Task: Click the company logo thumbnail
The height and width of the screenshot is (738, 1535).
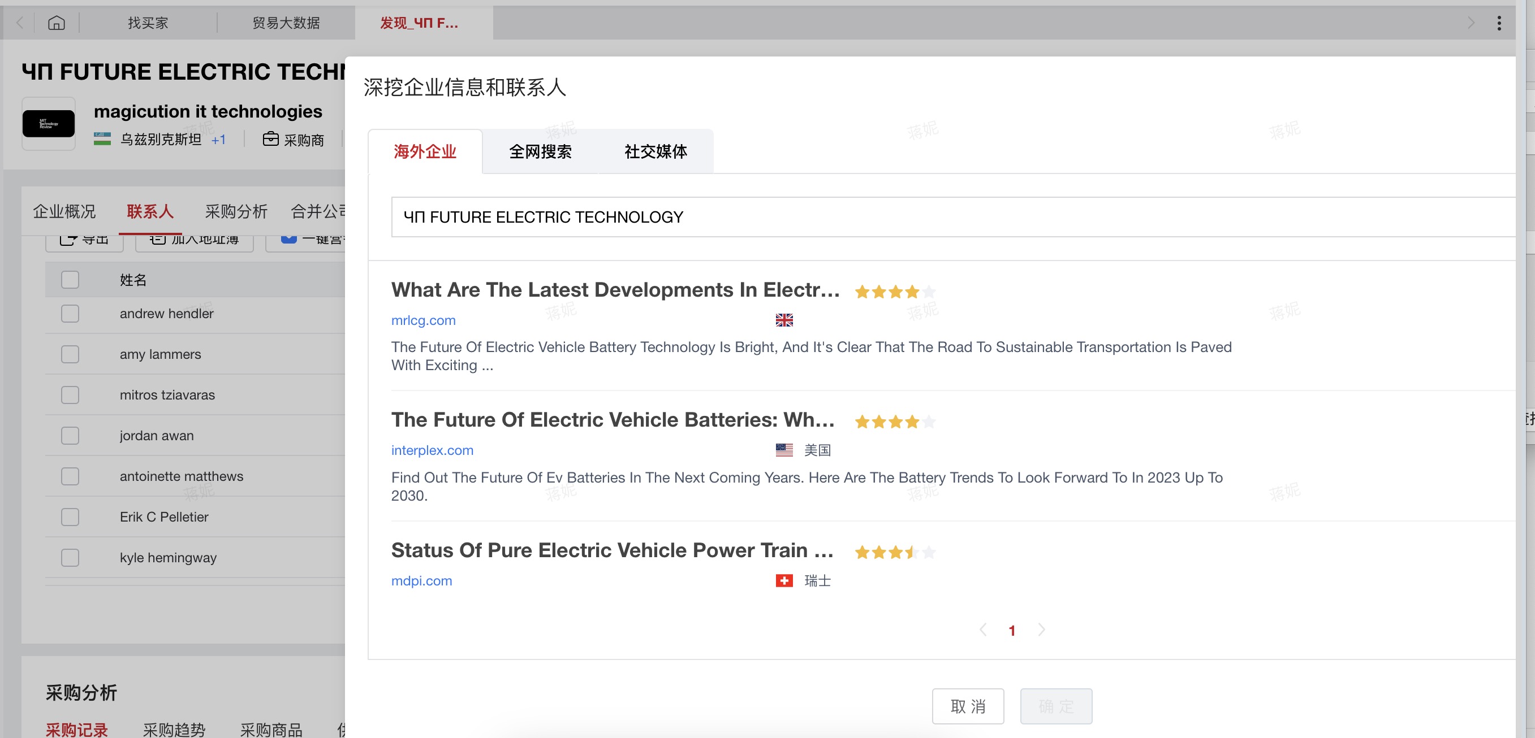Action: pyautogui.click(x=48, y=123)
